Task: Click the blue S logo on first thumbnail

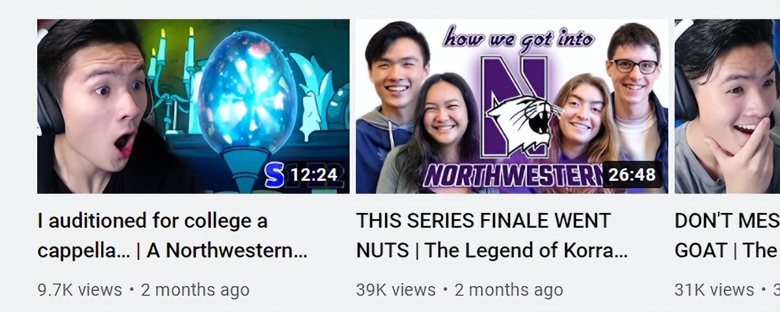Action: coord(274,175)
